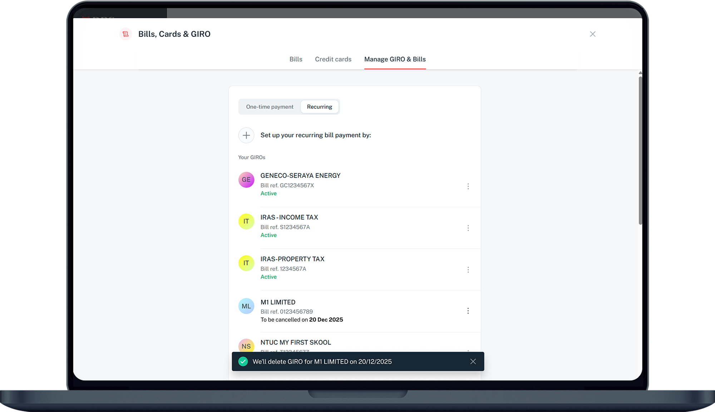Click bill ref GC1234567X

[x=287, y=185]
